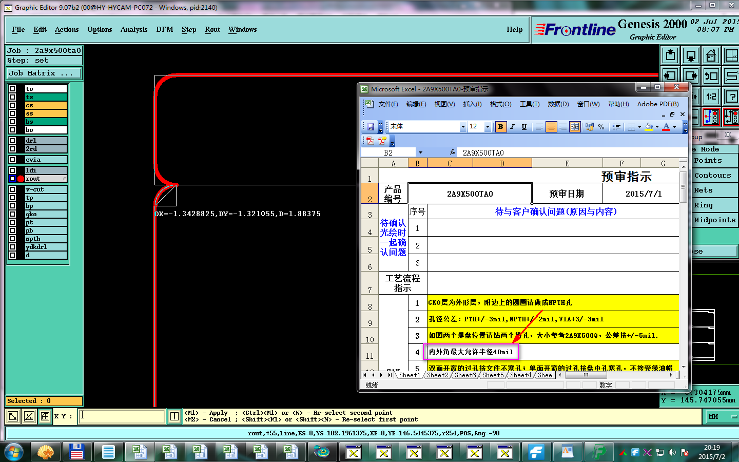Expand the Excel formatting toolbar options
The height and width of the screenshot is (462, 739).
pos(685,127)
